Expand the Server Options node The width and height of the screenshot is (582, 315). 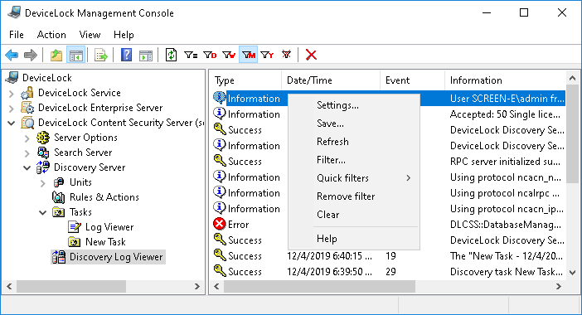click(x=27, y=138)
